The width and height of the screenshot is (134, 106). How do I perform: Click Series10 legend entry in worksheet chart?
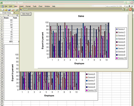pyautogui.click(x=91, y=90)
